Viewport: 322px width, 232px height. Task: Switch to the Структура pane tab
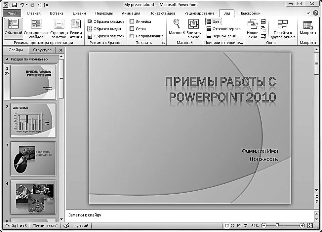[x=42, y=50]
